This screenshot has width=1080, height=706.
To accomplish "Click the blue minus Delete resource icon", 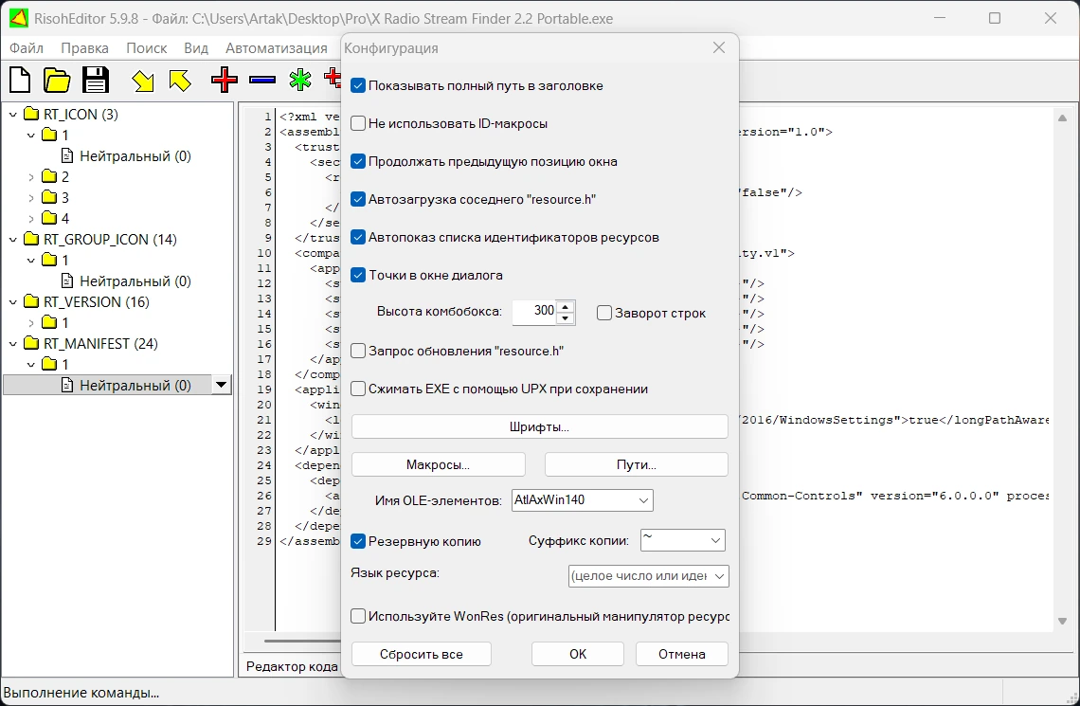I will click(262, 80).
